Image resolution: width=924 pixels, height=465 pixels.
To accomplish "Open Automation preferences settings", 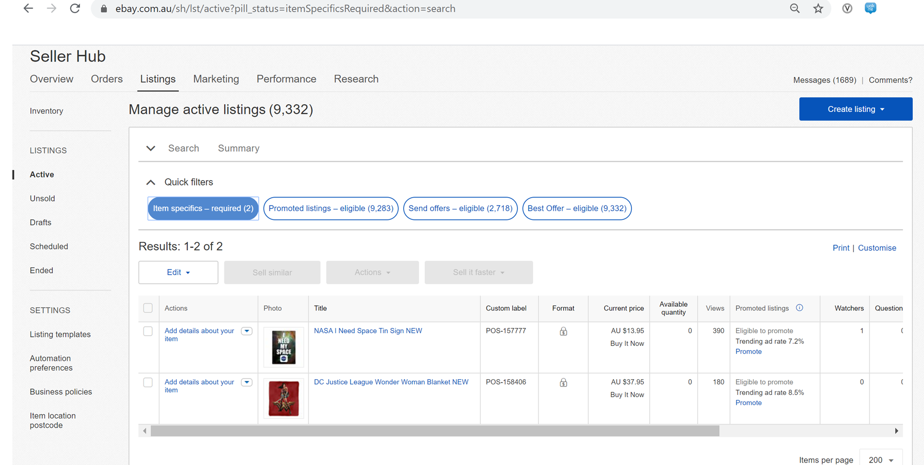I will tap(51, 363).
